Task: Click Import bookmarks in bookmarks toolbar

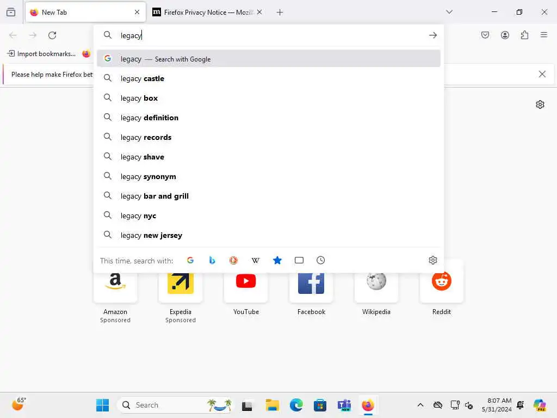Action: pos(41,54)
